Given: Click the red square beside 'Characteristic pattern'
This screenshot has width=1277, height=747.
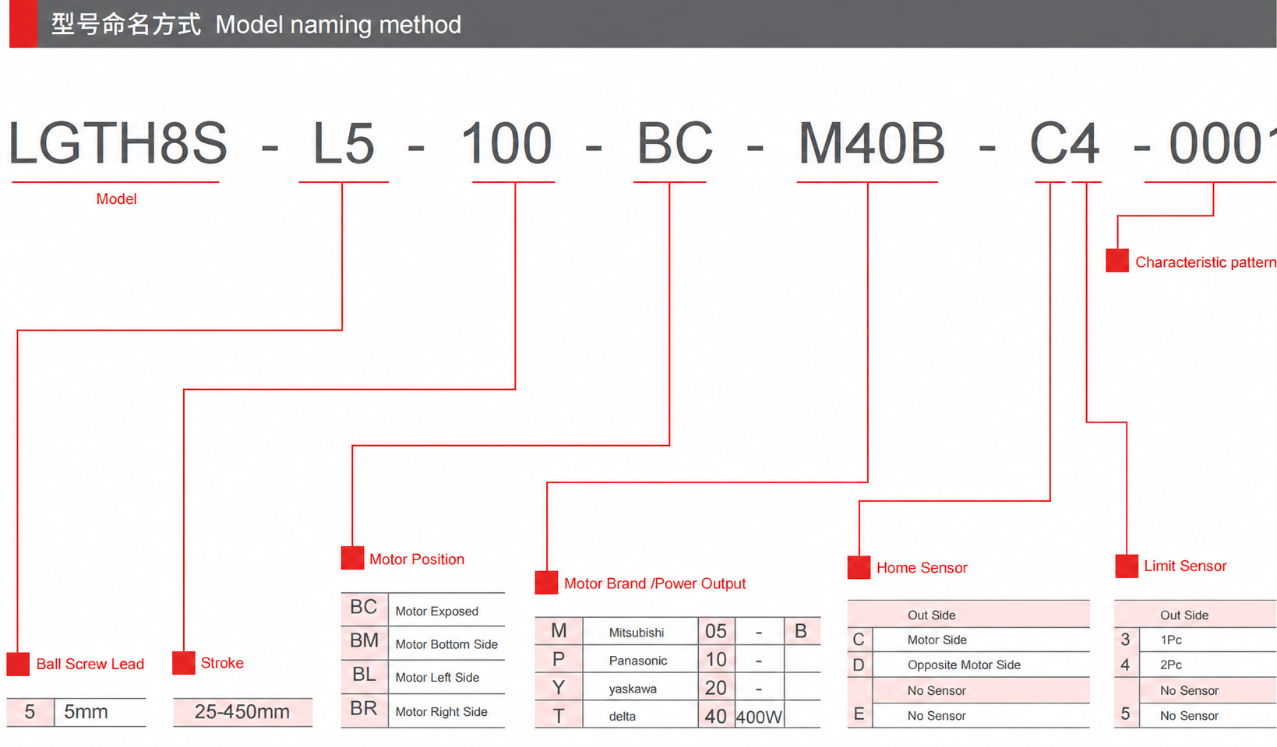Looking at the screenshot, I should (x=1117, y=261).
